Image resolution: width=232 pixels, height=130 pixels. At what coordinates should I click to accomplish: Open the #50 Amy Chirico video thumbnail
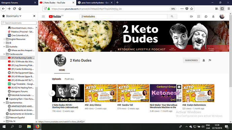[101, 93]
